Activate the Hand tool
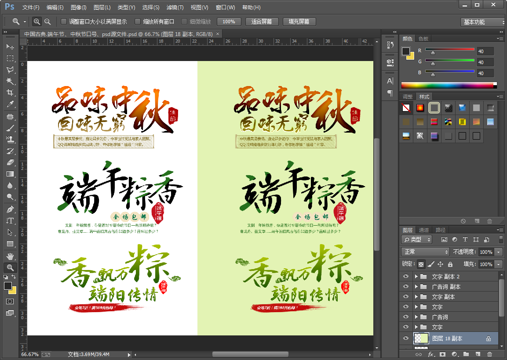Image resolution: width=507 pixels, height=360 pixels. click(10, 256)
